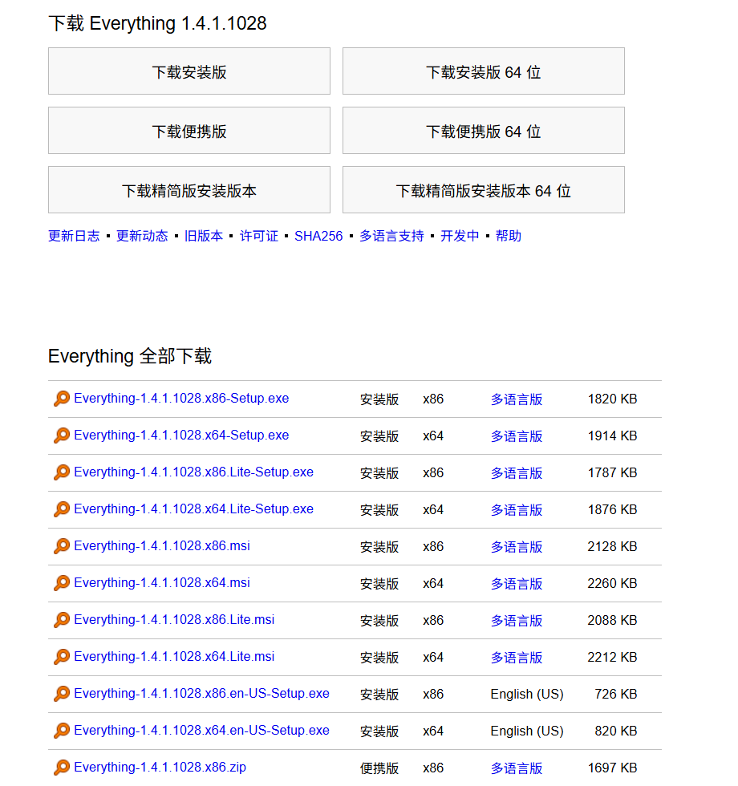Open the 更新日志 link
738x786 pixels.
(74, 236)
